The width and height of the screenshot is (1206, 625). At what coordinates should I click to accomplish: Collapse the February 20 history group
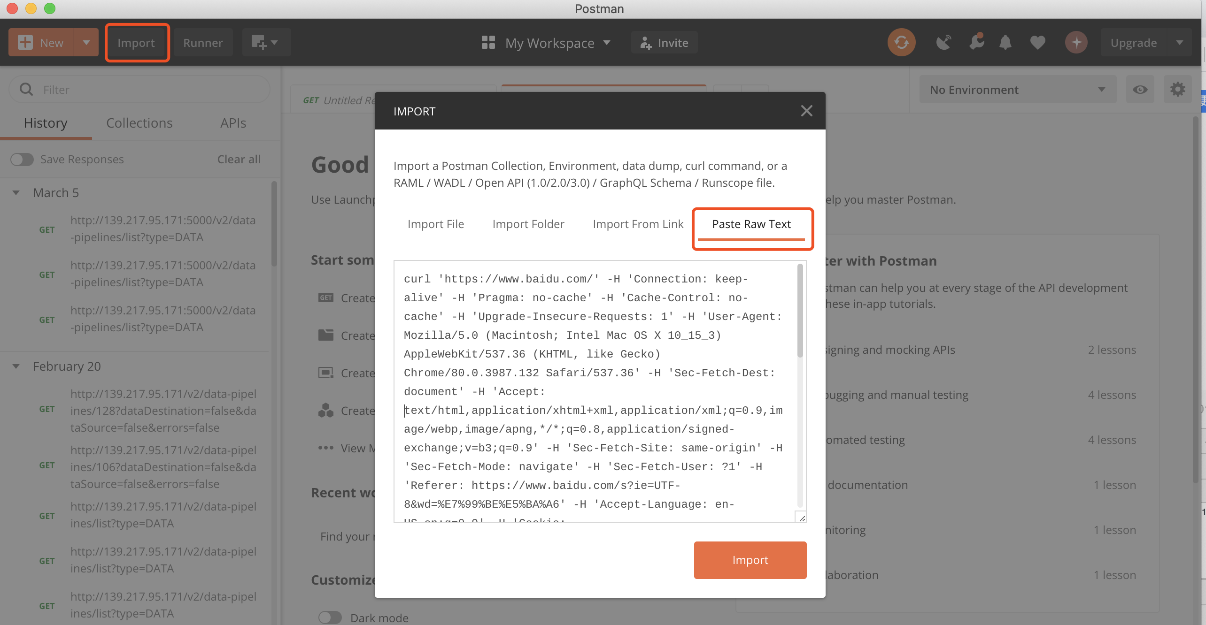[16, 366]
